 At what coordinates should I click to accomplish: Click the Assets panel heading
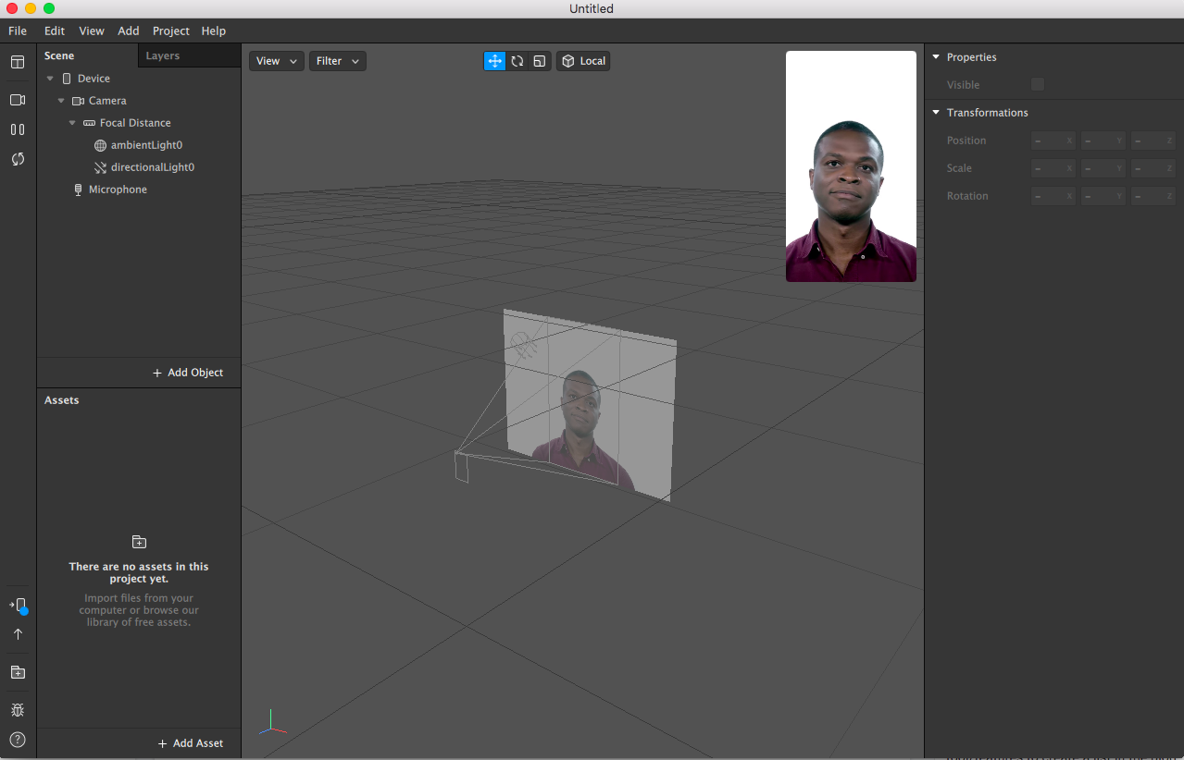(62, 400)
